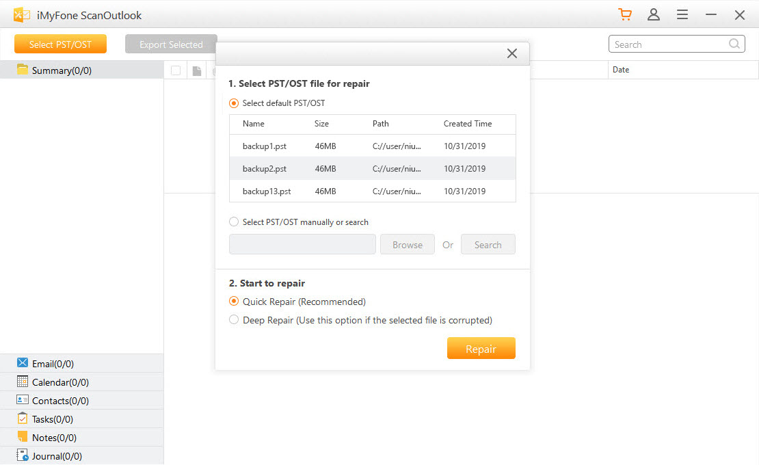Open the Calendar category icon
The width and height of the screenshot is (759, 465).
23,382
